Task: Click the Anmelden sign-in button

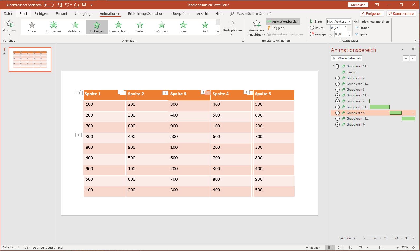Action: click(x=358, y=5)
